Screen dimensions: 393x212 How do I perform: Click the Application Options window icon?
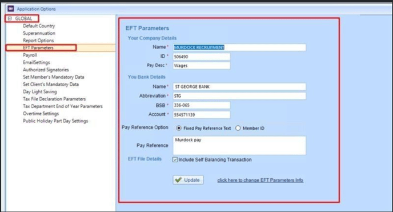(x=10, y=9)
